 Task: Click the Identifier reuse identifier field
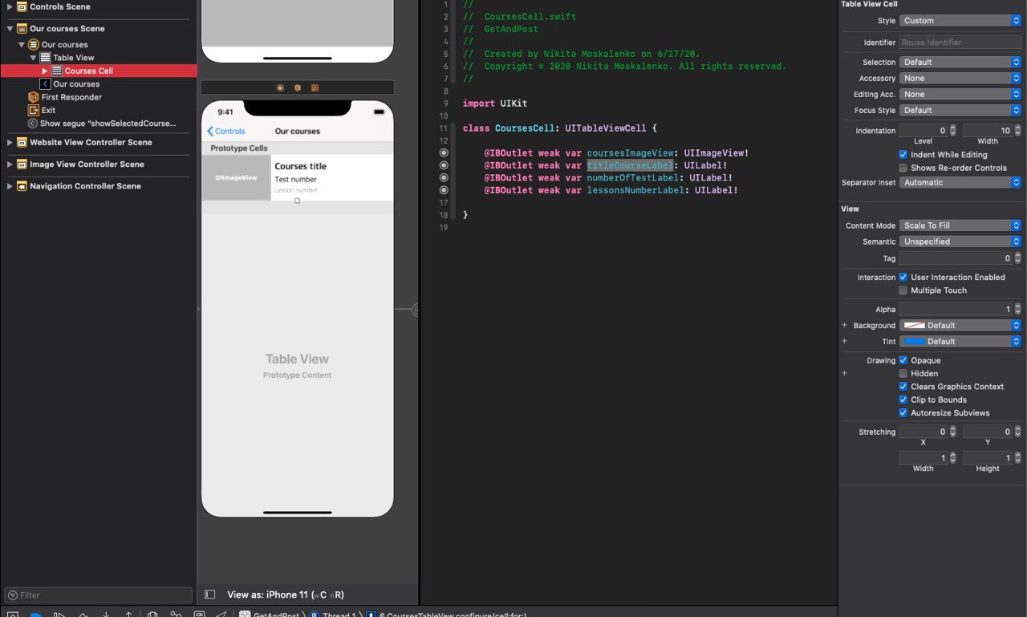pos(960,43)
